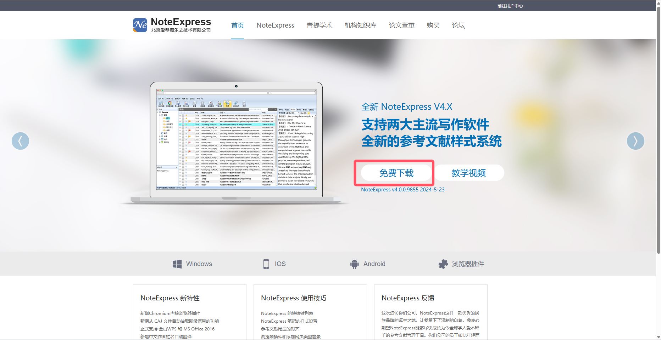The image size is (661, 340).
Task: Click the NoteExpress 新特性 heading
Action: [170, 298]
